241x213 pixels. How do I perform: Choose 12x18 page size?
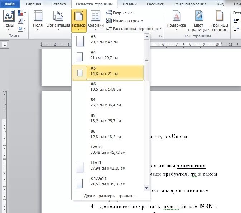(x=108, y=151)
